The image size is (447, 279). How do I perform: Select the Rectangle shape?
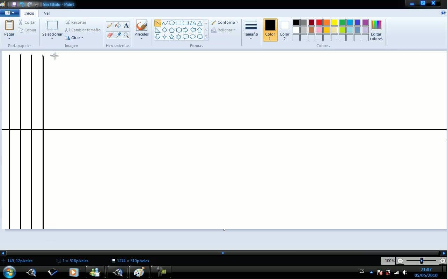(x=178, y=23)
